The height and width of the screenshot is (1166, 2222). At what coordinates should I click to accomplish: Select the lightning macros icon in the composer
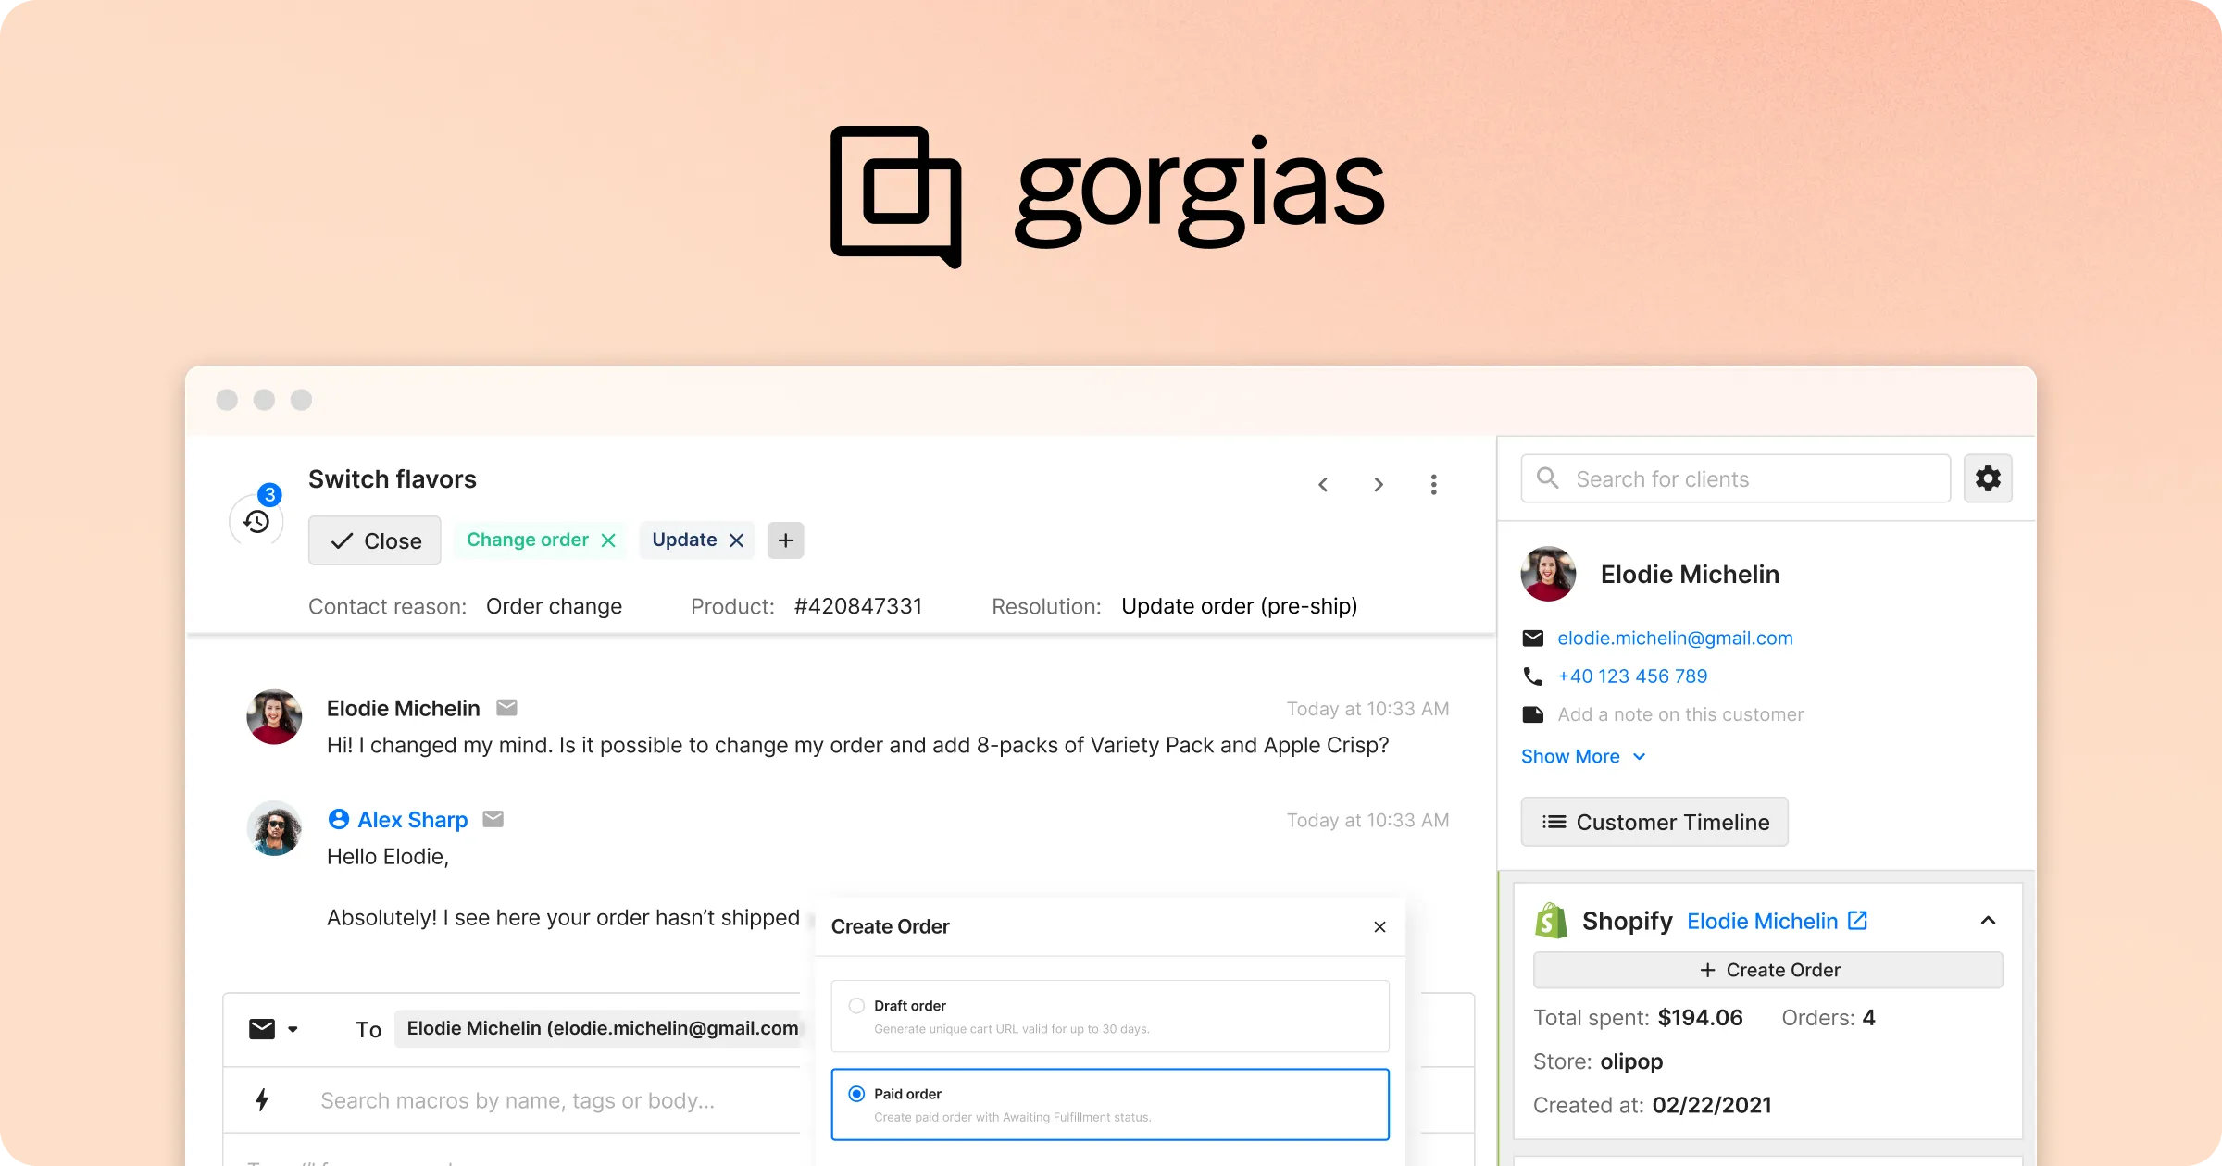tap(263, 1100)
